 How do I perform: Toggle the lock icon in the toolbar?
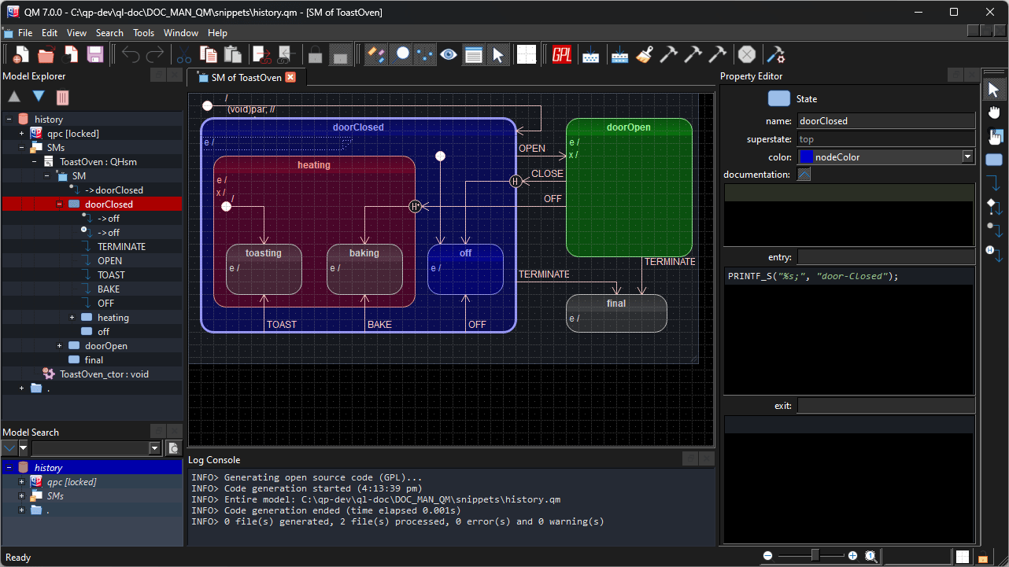point(315,54)
